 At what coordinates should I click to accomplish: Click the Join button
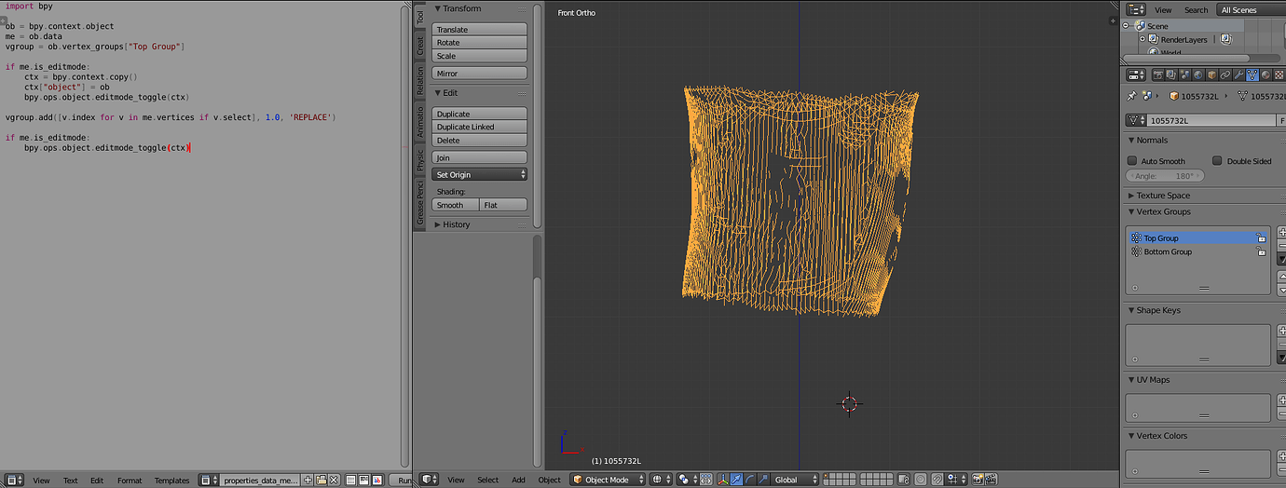(480, 157)
